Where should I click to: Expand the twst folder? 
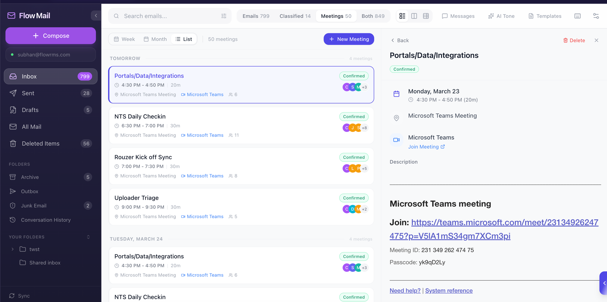click(12, 249)
